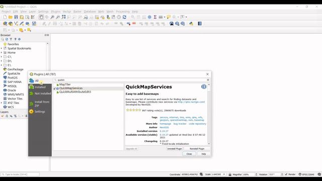
Task: Click the Reinstall Plugin button
Action: 197,149
